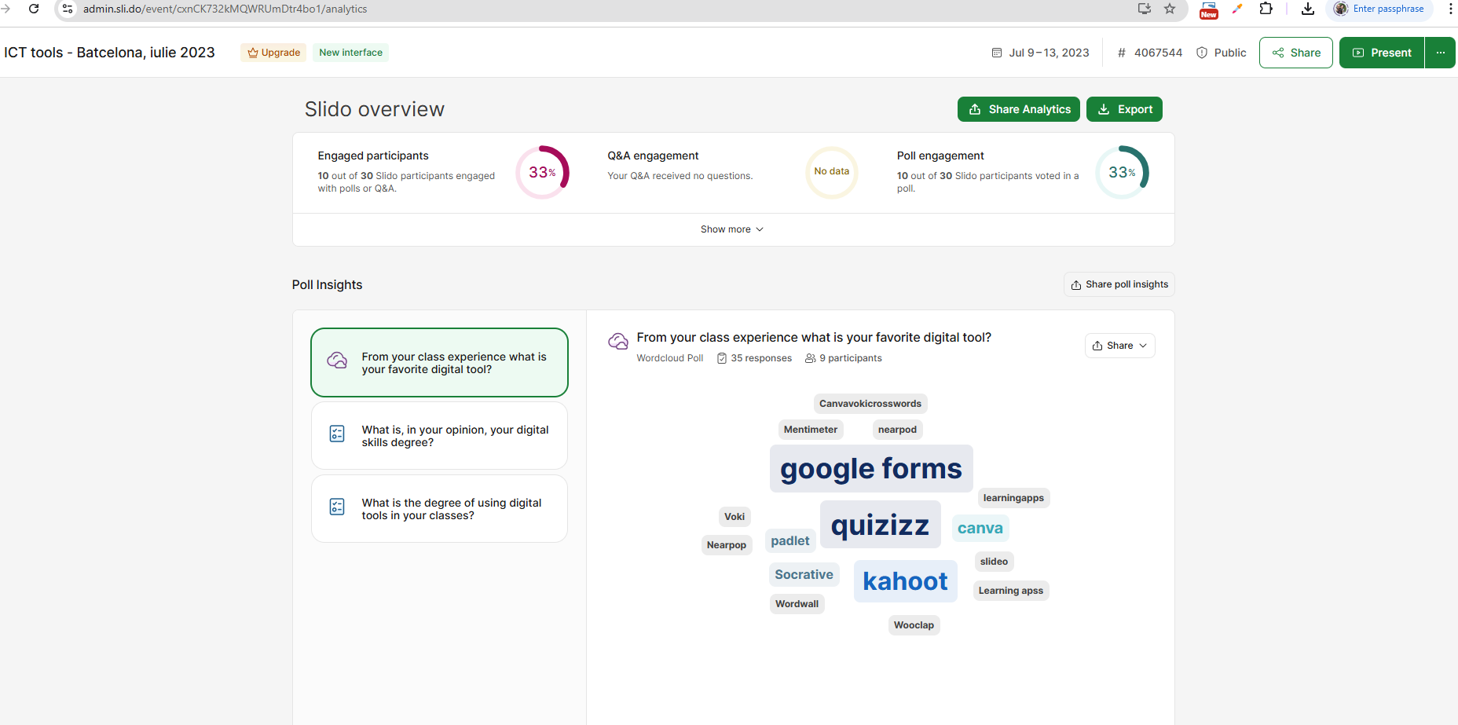Click the event code 4067544 hash icon

click(x=1121, y=53)
